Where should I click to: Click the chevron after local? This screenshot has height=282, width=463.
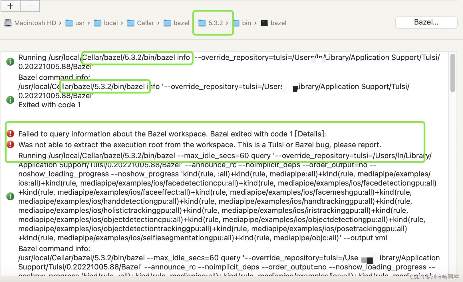[122, 23]
